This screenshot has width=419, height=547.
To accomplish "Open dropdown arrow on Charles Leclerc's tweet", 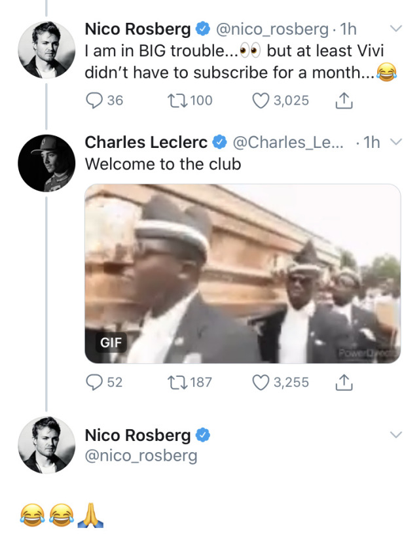I will 395,142.
